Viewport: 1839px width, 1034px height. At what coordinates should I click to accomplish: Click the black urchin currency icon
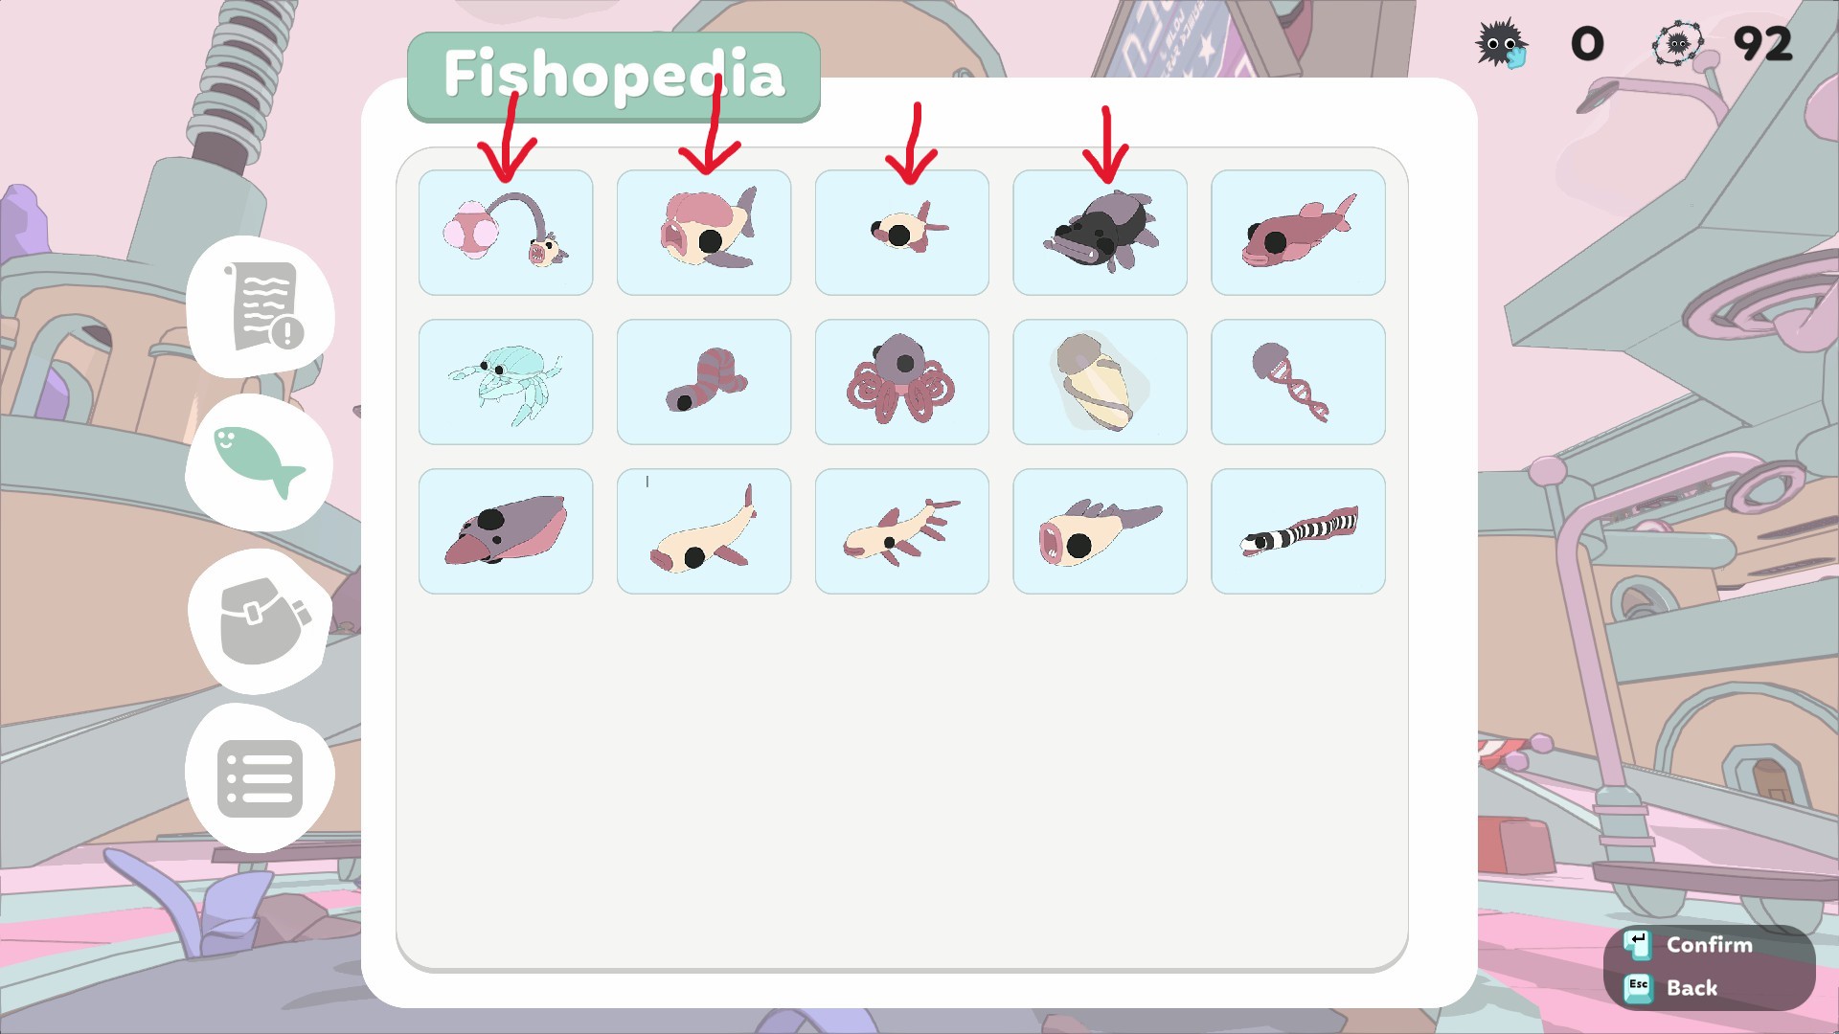[1501, 43]
